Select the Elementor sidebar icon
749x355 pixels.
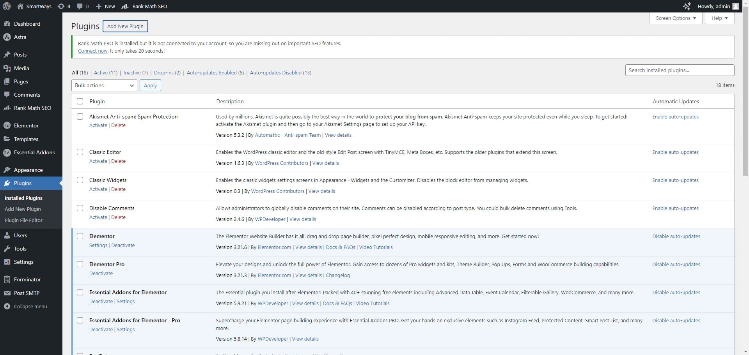(7, 125)
